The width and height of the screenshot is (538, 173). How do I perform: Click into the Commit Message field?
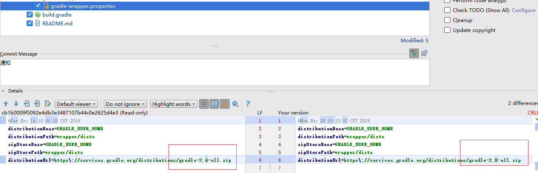point(215,72)
